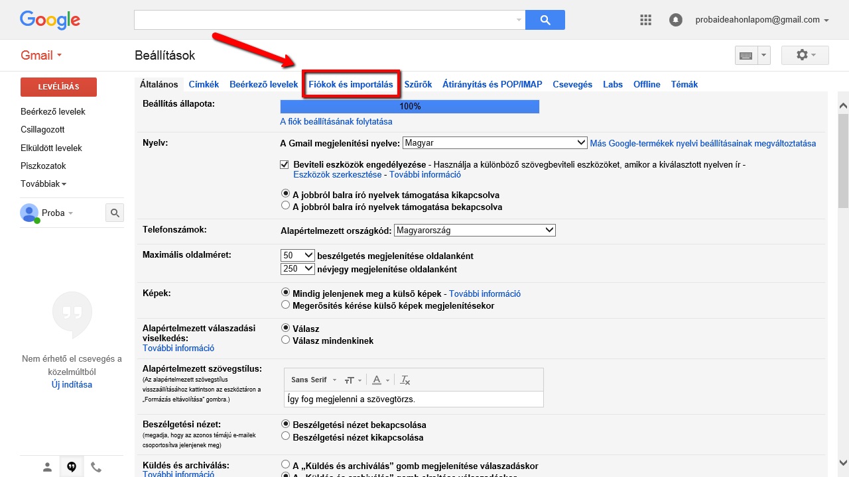Select always show external images radio
Screen dimensions: 849x477
point(286,293)
